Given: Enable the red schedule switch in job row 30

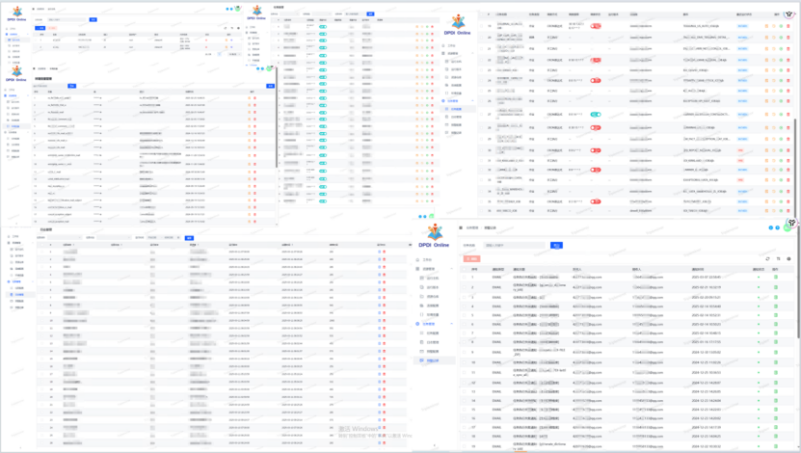Looking at the screenshot, I should tap(595, 150).
